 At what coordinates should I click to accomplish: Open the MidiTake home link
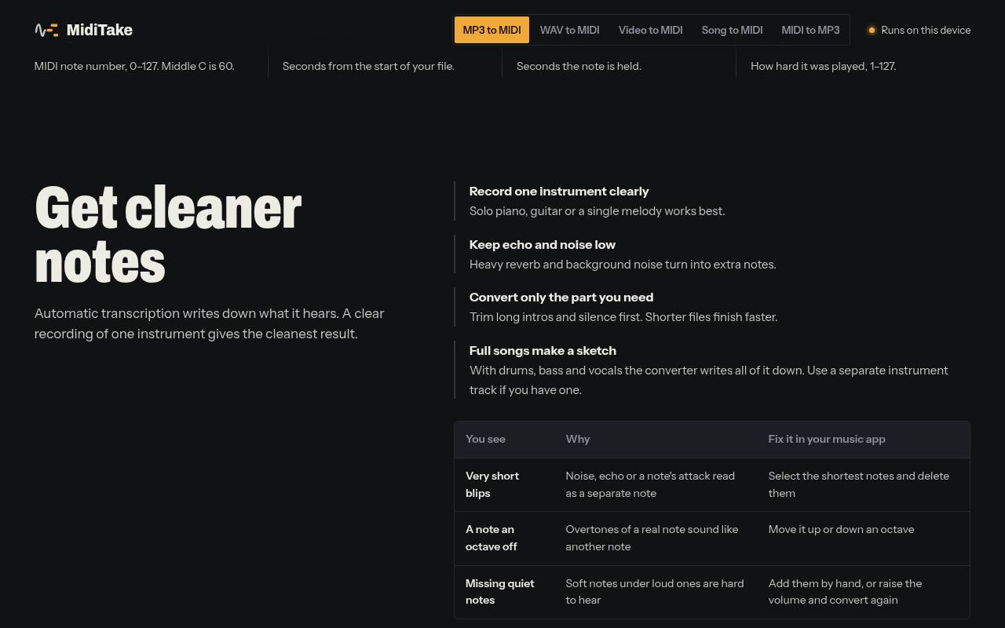point(84,30)
